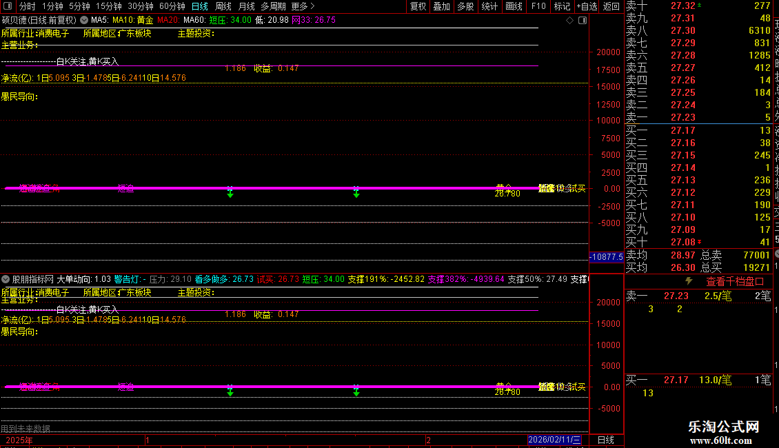Open the 统计 statistics tool
The width and height of the screenshot is (779, 448).
coord(489,6)
